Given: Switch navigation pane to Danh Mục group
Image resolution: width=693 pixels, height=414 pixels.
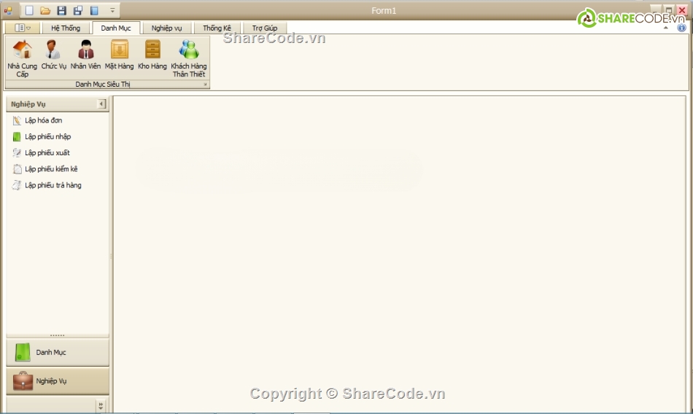Looking at the screenshot, I should coord(58,352).
